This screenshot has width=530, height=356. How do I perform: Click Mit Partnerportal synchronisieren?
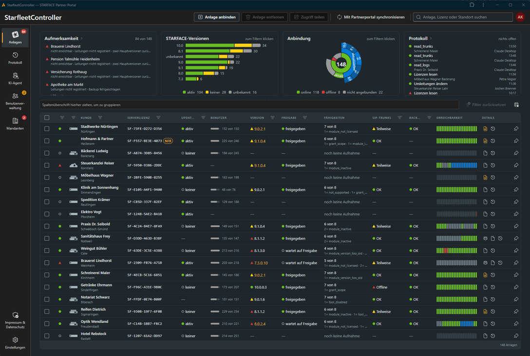(x=371, y=17)
